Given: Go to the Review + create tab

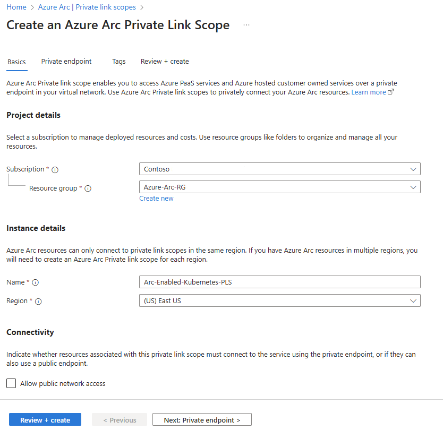Looking at the screenshot, I should [165, 62].
